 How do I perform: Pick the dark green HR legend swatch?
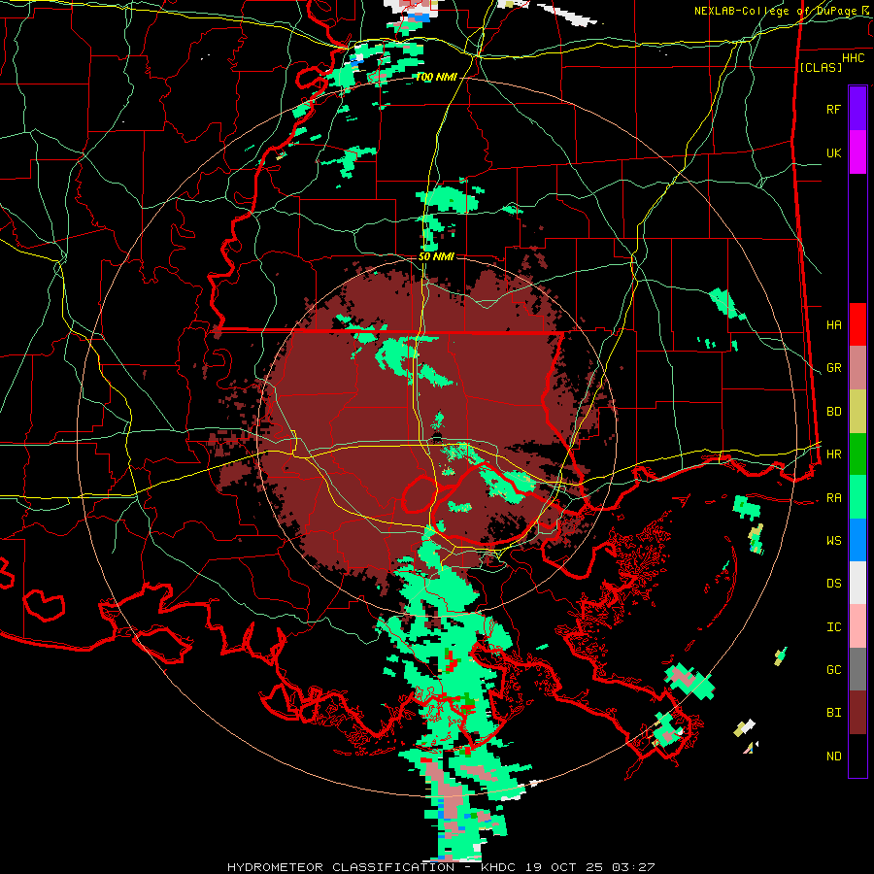(x=857, y=454)
